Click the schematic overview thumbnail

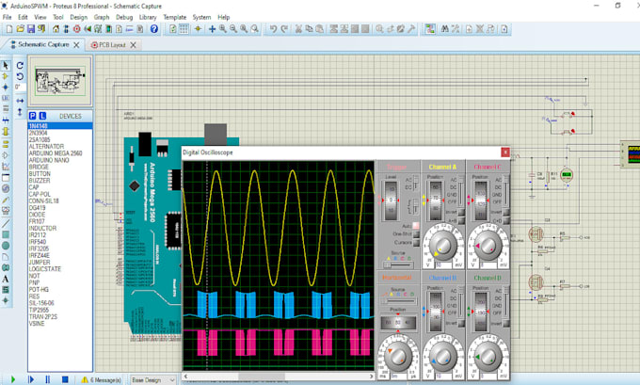60,81
